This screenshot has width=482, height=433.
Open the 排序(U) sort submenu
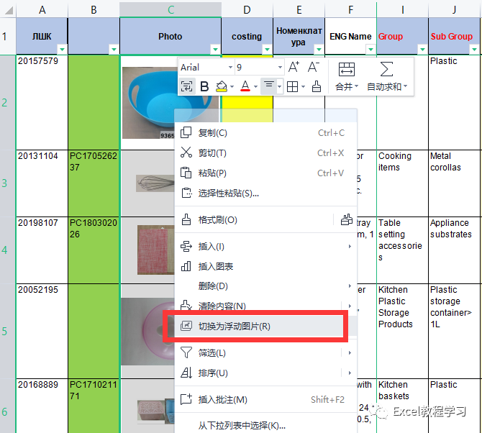click(265, 373)
